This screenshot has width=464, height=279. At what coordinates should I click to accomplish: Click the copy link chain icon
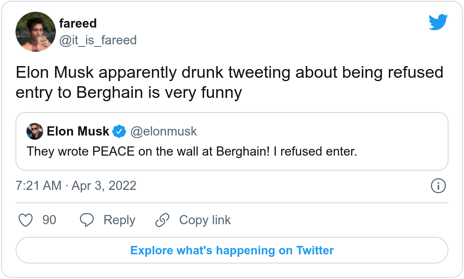click(x=162, y=220)
